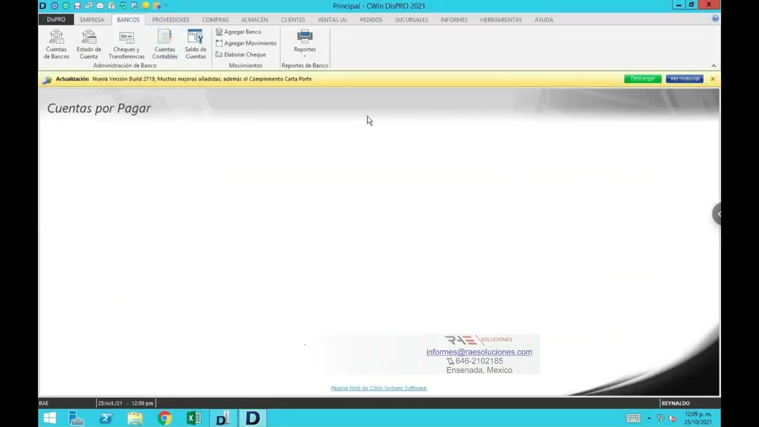Click the green Descargar button
759x427 pixels.
643,79
